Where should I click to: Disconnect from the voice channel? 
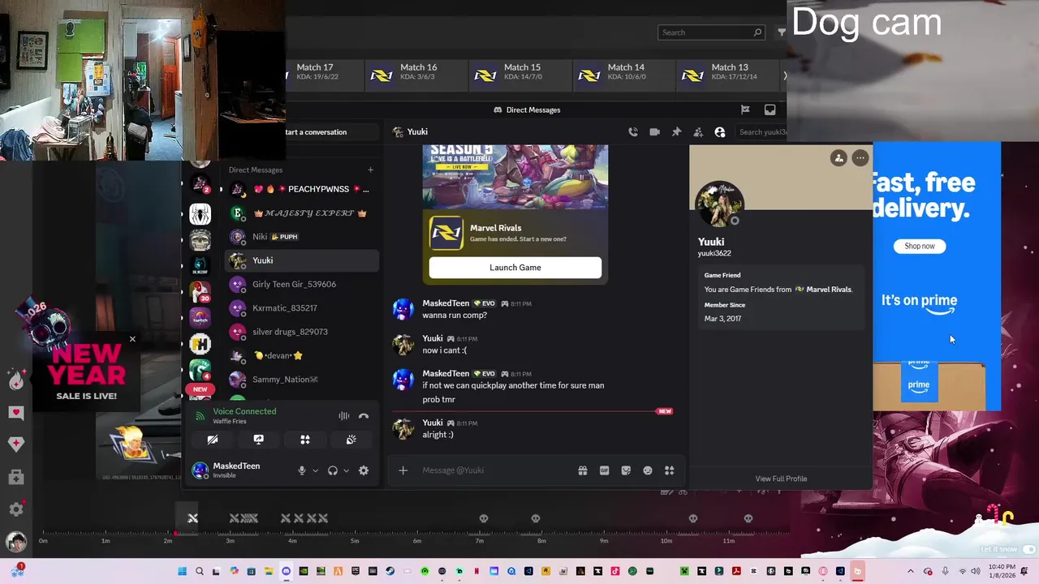pos(364,416)
